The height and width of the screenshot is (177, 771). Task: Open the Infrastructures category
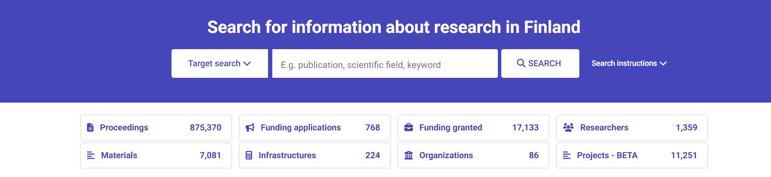click(x=287, y=155)
